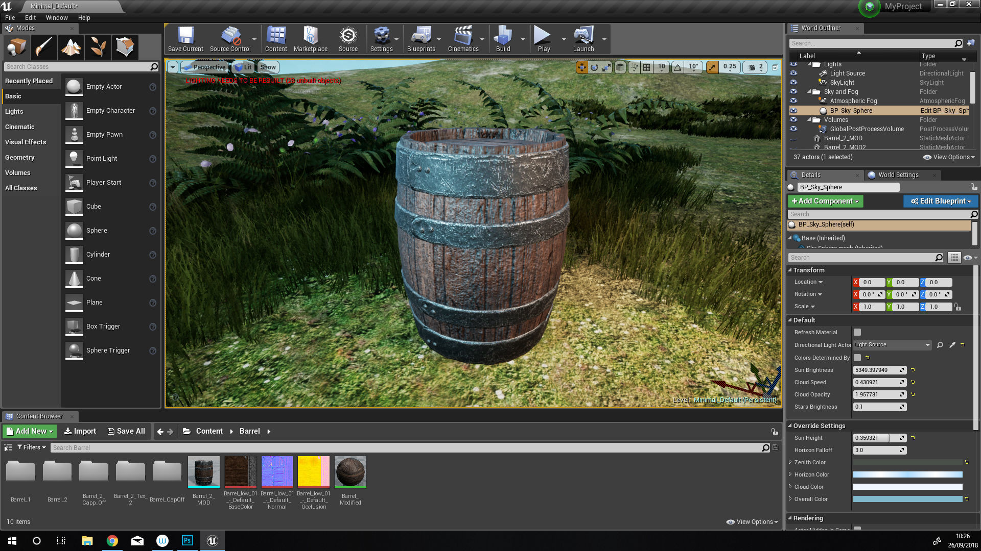The height and width of the screenshot is (551, 981).
Task: Collapse the Transform section
Action: (x=790, y=270)
